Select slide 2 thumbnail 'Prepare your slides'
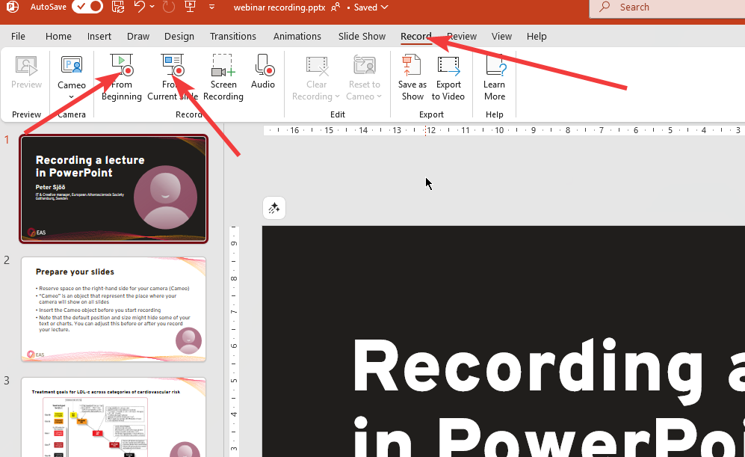The image size is (745, 457). pos(114,310)
